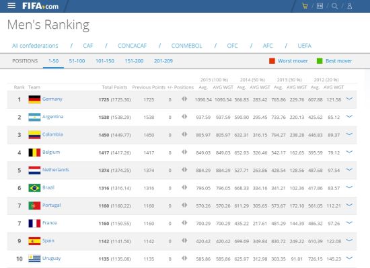370x268 pixels.
Task: Expand the Uruguay row details chevron
Action: click(x=349, y=258)
